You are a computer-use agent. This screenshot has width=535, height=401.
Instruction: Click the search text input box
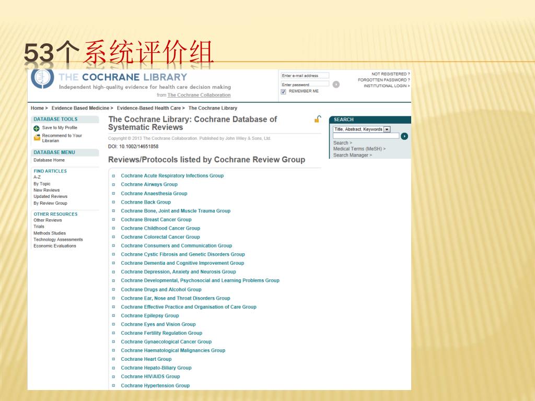366,136
